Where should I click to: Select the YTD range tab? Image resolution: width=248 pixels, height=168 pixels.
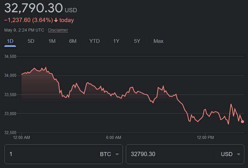(95, 41)
